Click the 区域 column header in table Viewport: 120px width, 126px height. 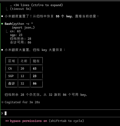(12, 61)
